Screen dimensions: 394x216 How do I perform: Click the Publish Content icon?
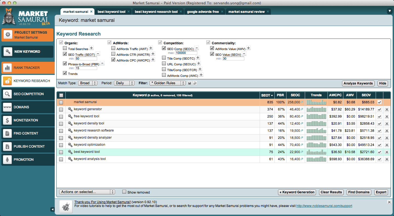(x=7, y=146)
